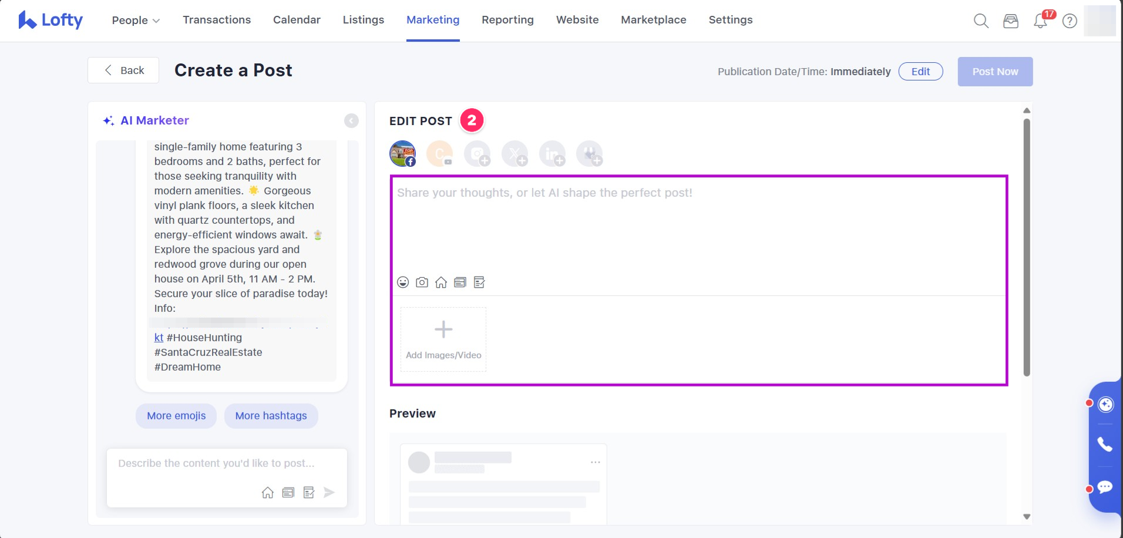Click the More hashtags button

point(271,416)
